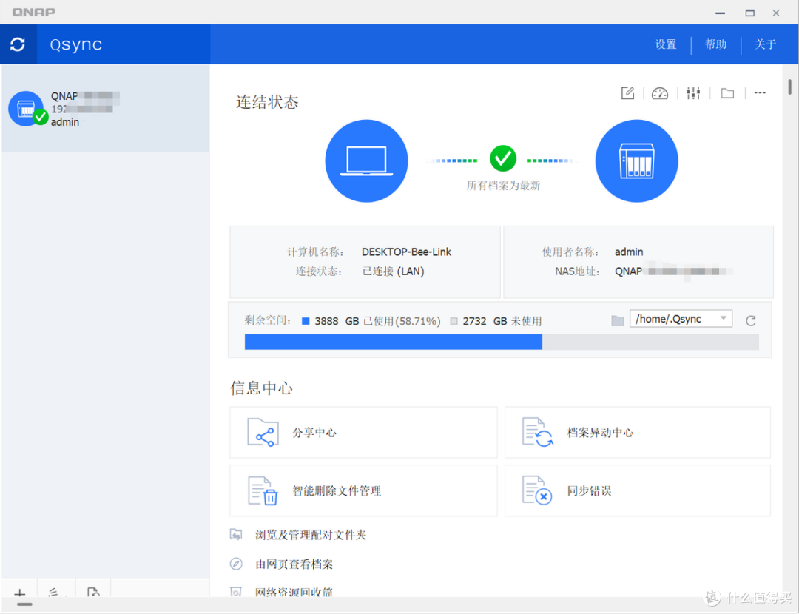
Task: Close the Qsync window
Action: pyautogui.click(x=776, y=13)
